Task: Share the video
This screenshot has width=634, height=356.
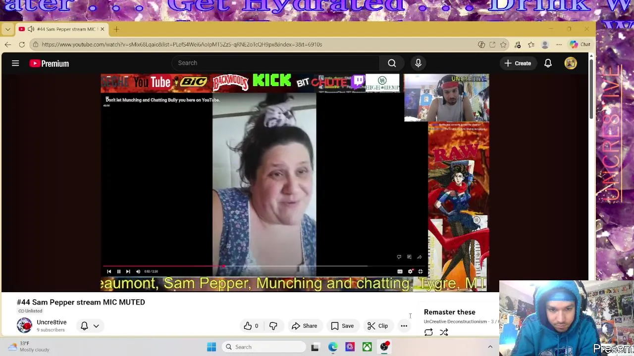Action: (x=304, y=326)
